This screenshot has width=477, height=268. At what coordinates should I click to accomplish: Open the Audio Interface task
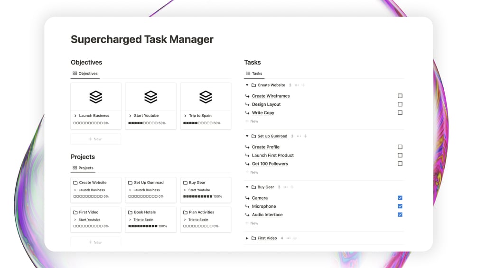(x=267, y=215)
